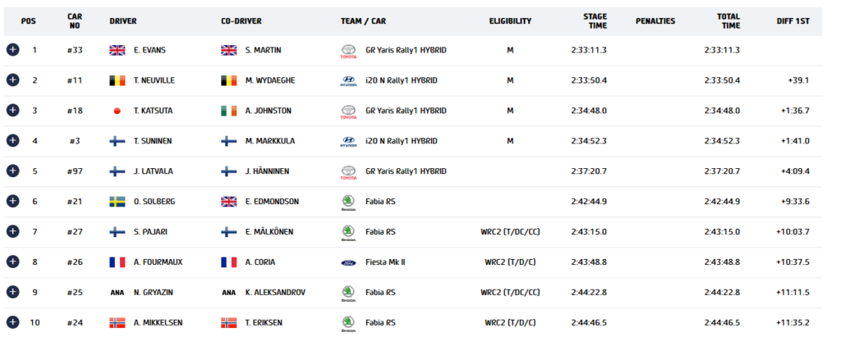841x337 pixels.
Task: Click Irish flag next to A. Johnston
Action: point(228,111)
